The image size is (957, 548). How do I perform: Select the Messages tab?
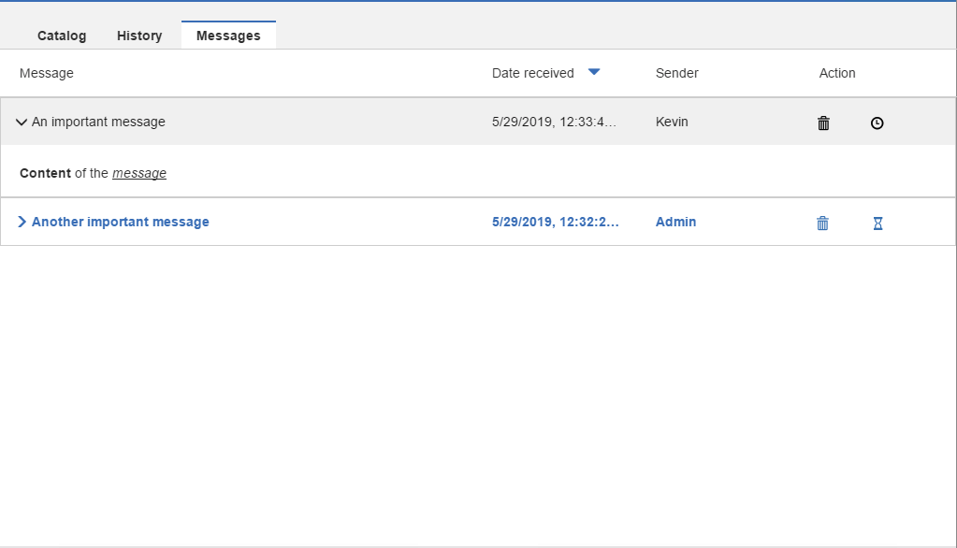pyautogui.click(x=228, y=36)
